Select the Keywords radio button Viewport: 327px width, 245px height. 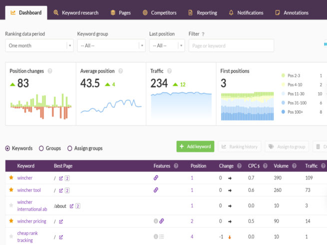coord(7,148)
